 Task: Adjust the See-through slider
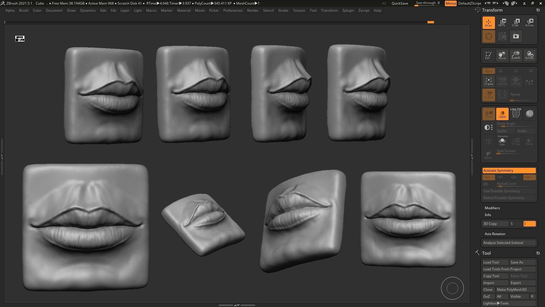click(x=428, y=3)
